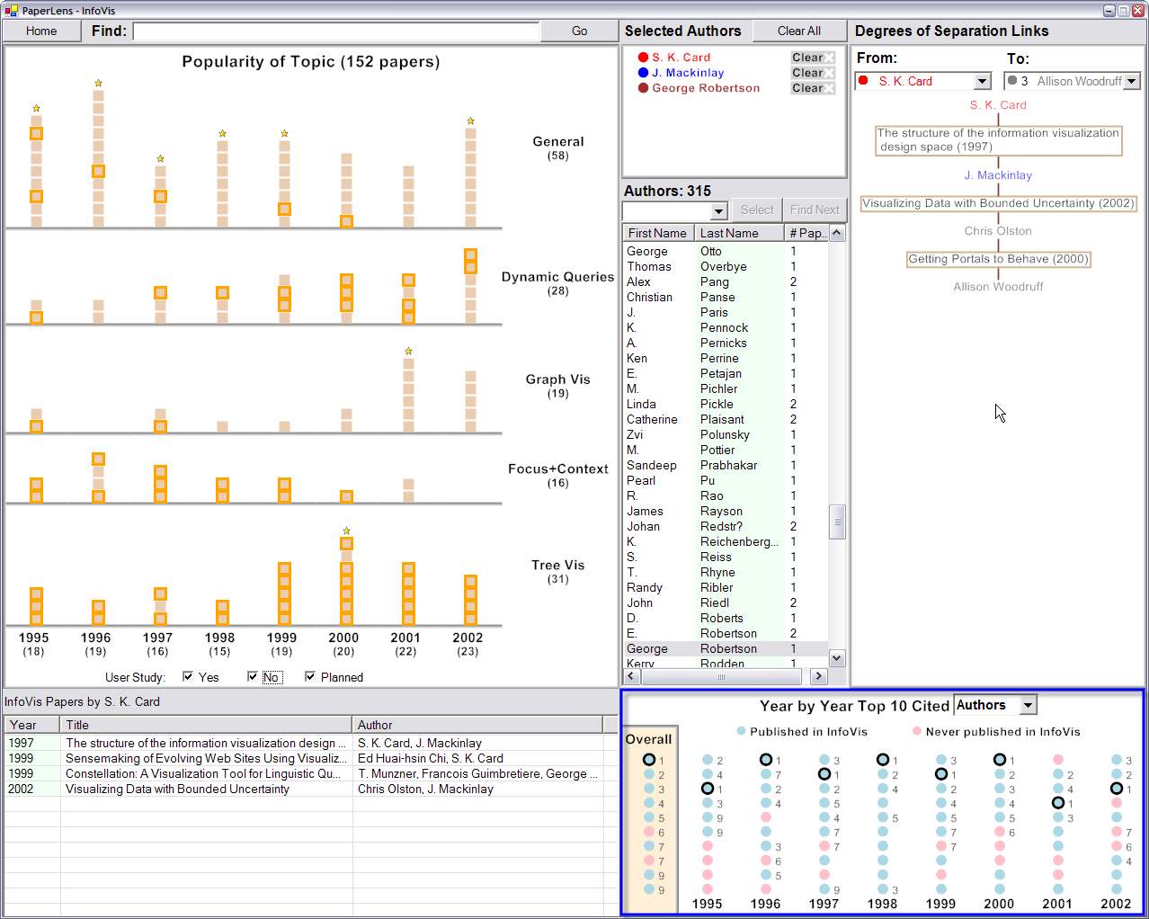
Task: Click the star above the 2000 Tree Vis column
Action: pyautogui.click(x=346, y=531)
